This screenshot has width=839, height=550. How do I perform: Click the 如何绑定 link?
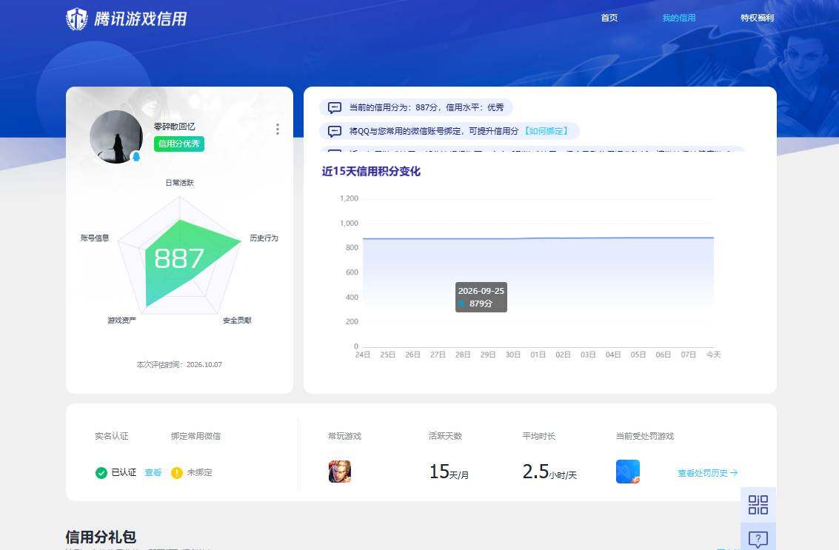pyautogui.click(x=546, y=131)
